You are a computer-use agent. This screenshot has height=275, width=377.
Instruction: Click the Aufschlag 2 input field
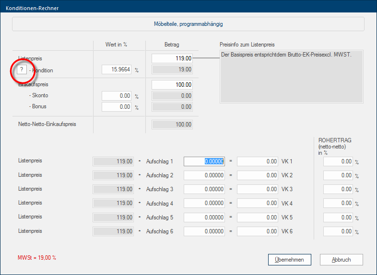(205, 175)
